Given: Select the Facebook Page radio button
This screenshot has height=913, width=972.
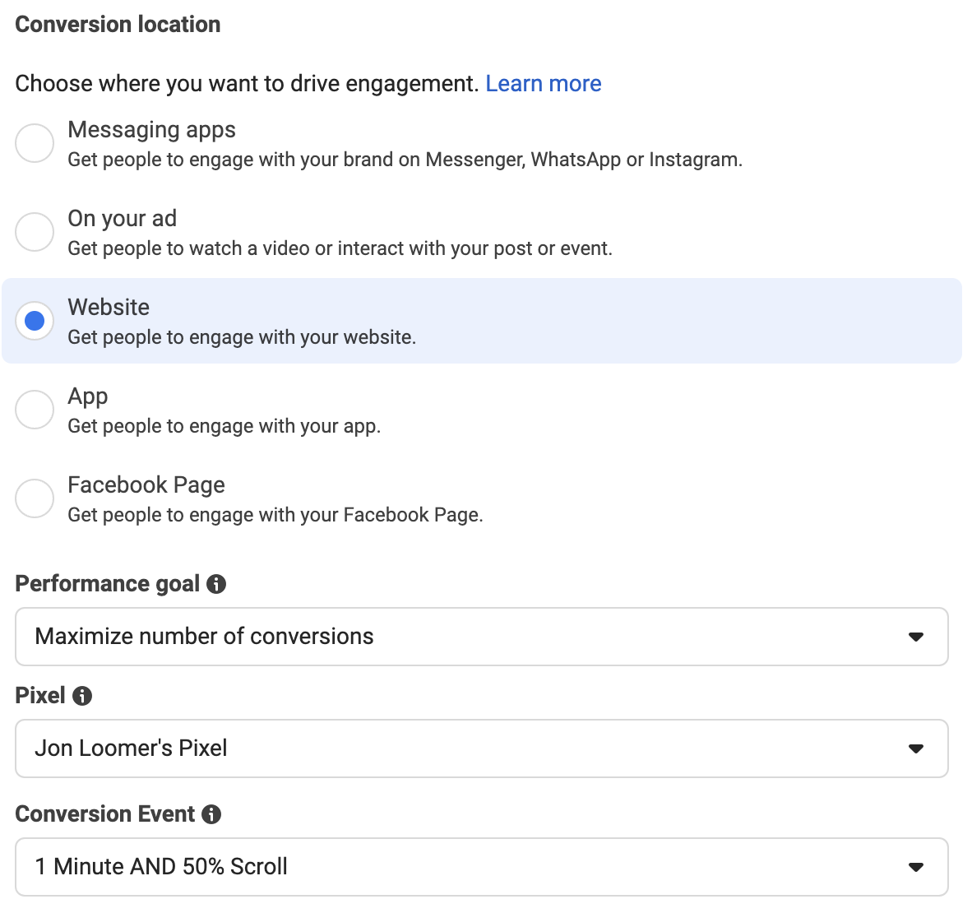Looking at the screenshot, I should click(x=35, y=498).
